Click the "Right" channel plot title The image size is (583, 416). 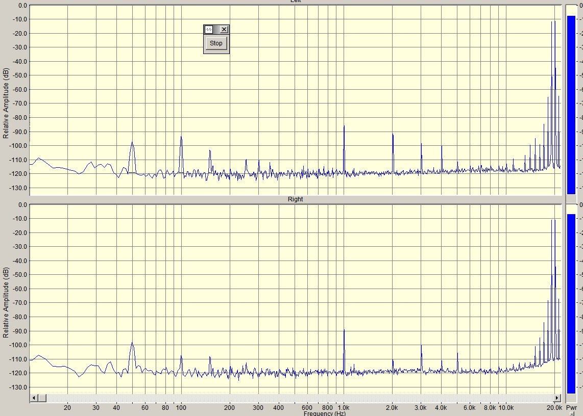[x=295, y=199]
